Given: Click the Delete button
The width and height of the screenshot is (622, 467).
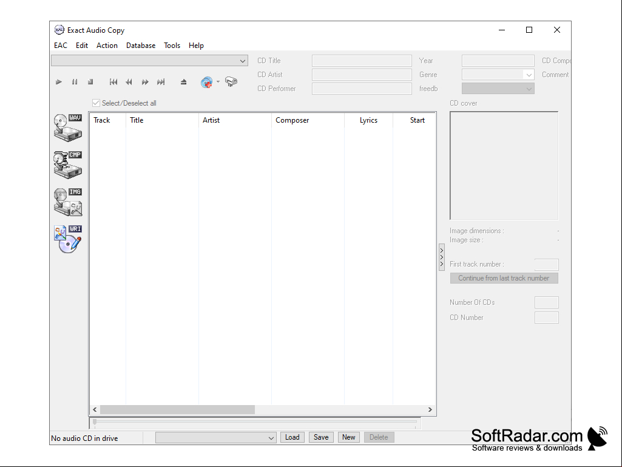Looking at the screenshot, I should [379, 437].
